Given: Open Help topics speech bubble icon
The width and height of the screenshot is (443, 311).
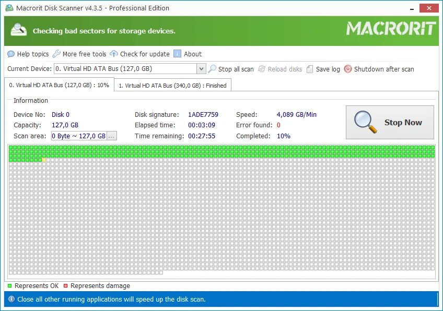Looking at the screenshot, I should (x=11, y=54).
